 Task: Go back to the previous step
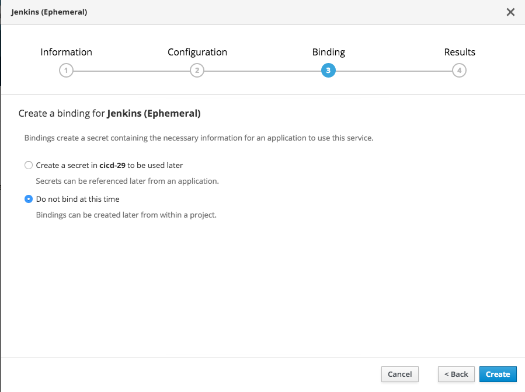click(x=456, y=374)
